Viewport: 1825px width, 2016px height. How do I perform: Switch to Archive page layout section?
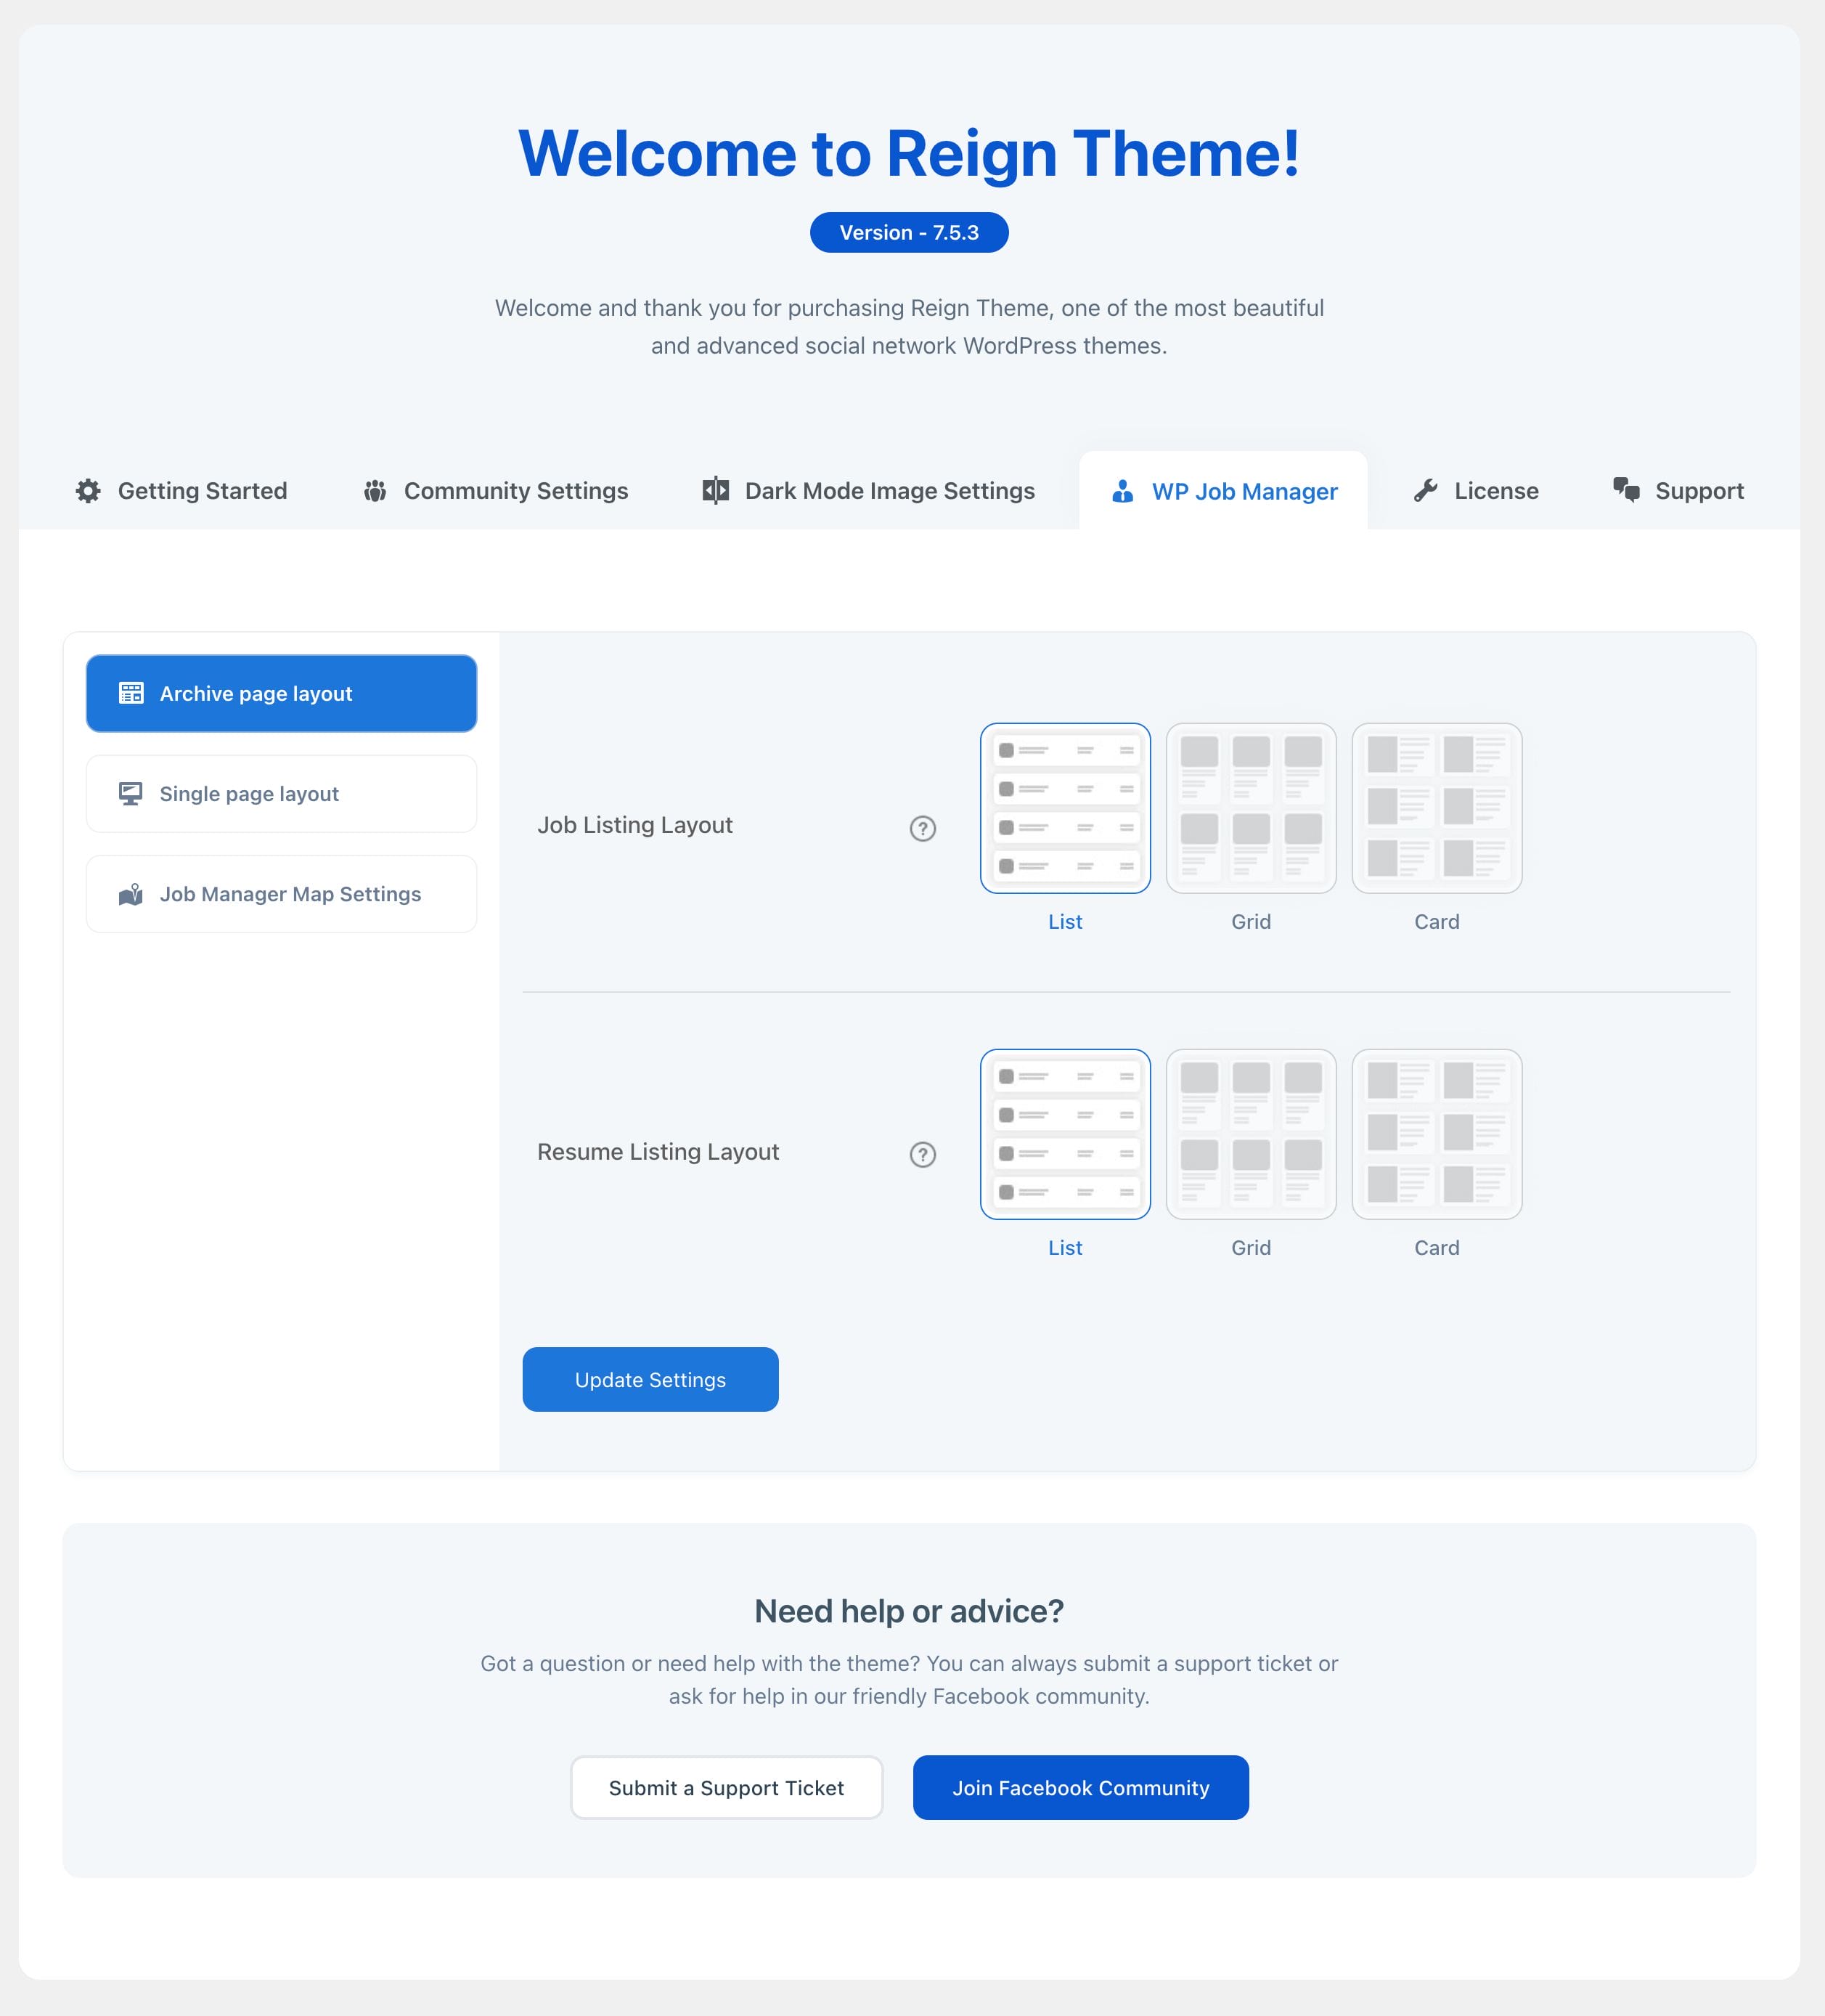(281, 694)
